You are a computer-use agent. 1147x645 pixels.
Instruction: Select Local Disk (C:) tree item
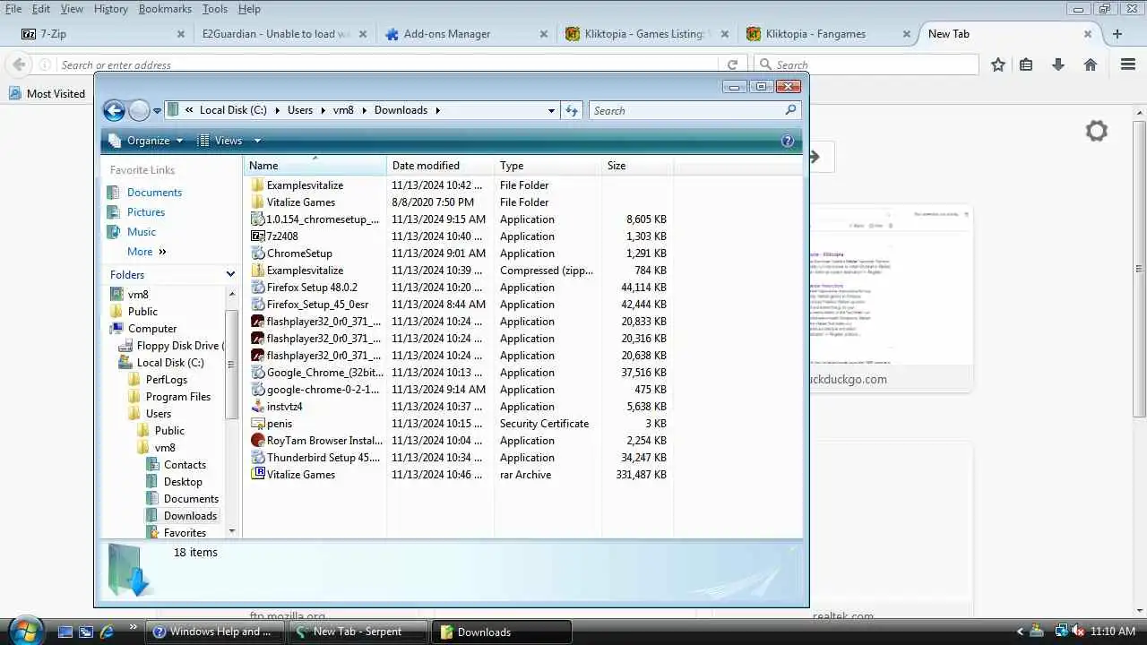tap(170, 363)
